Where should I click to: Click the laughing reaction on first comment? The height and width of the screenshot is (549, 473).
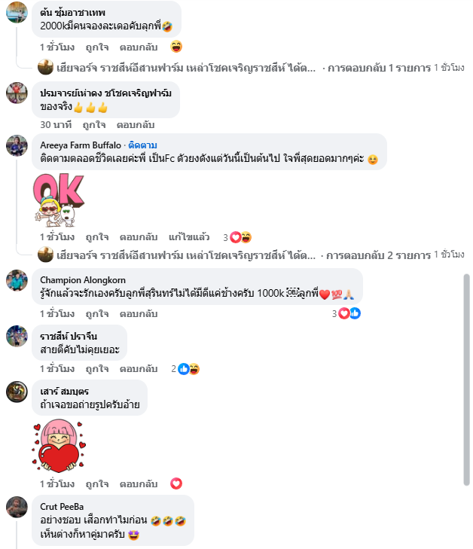[x=176, y=47]
